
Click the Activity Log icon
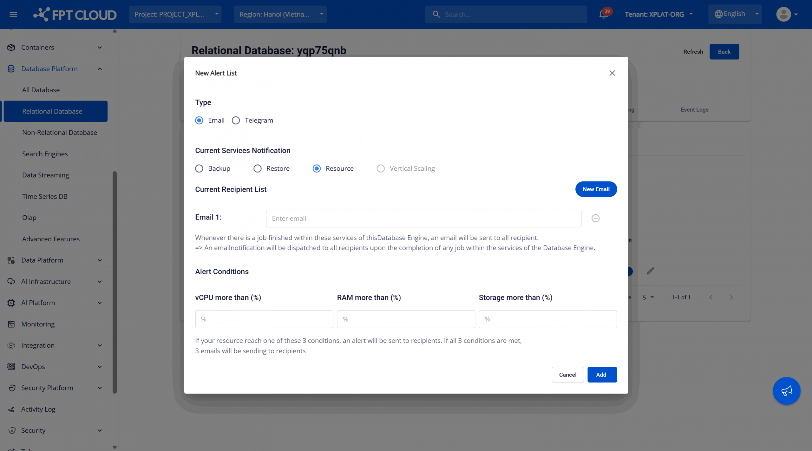[11, 409]
